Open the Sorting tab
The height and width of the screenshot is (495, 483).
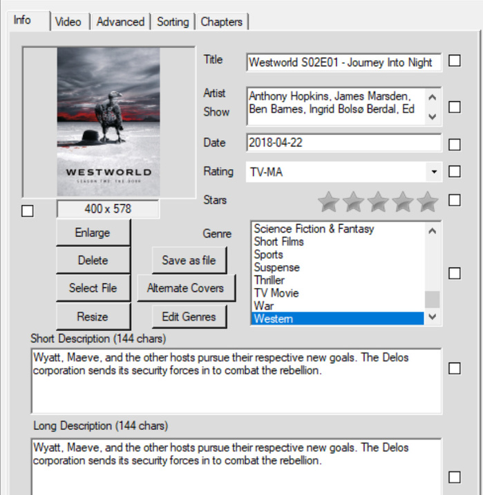173,21
